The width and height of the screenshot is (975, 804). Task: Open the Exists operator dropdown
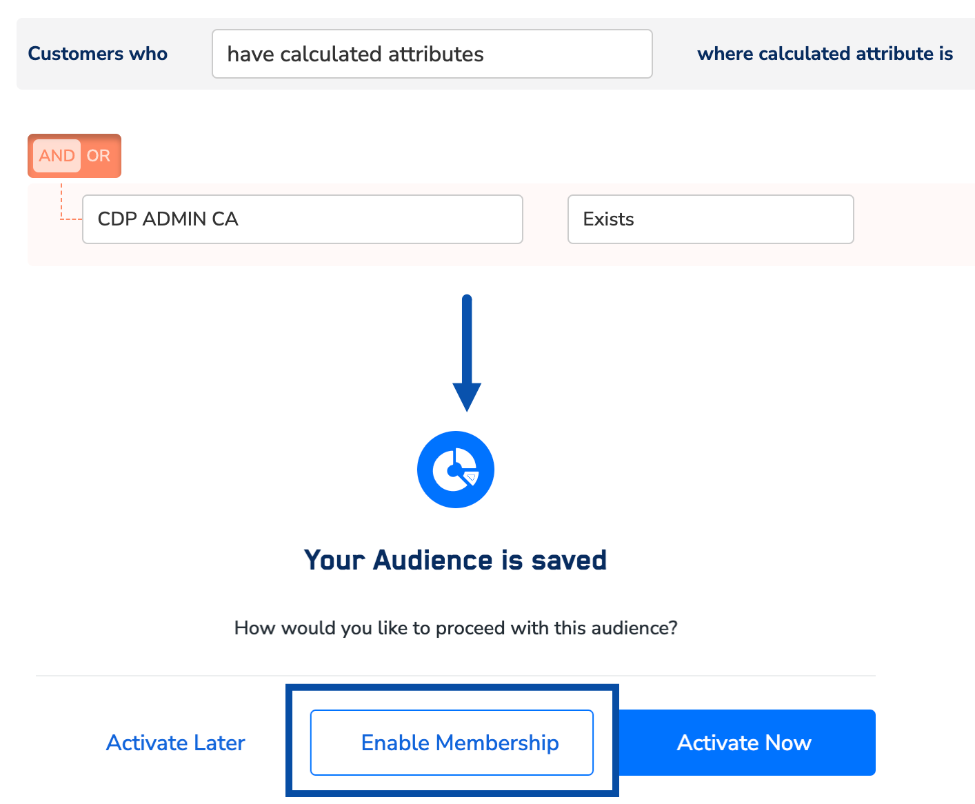pos(710,219)
